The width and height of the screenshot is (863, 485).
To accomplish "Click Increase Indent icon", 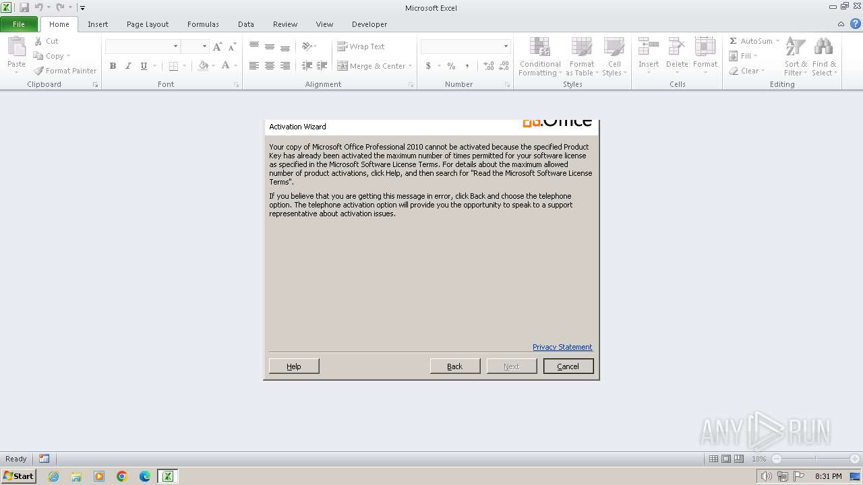I will (322, 66).
